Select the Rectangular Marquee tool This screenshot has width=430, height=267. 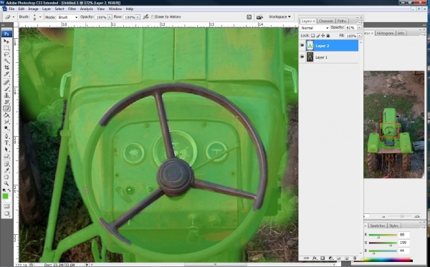tap(6, 48)
